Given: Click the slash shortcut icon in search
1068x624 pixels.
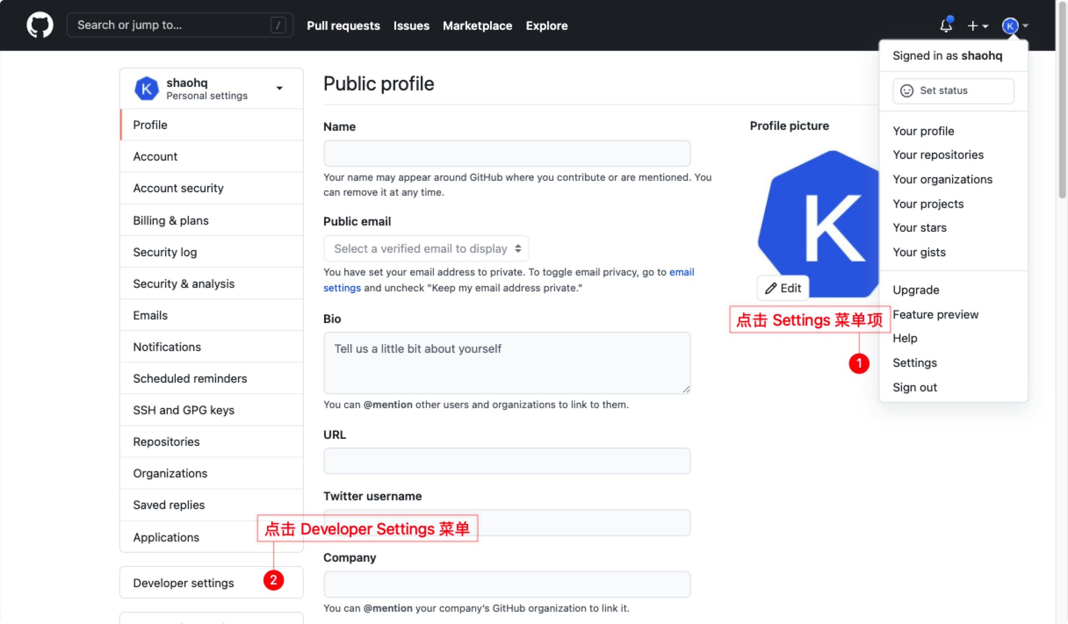Looking at the screenshot, I should coord(278,25).
